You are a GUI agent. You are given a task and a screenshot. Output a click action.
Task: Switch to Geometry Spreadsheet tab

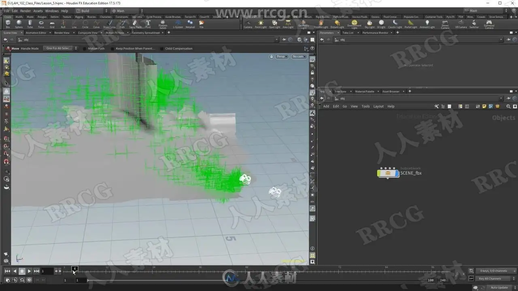point(146,33)
